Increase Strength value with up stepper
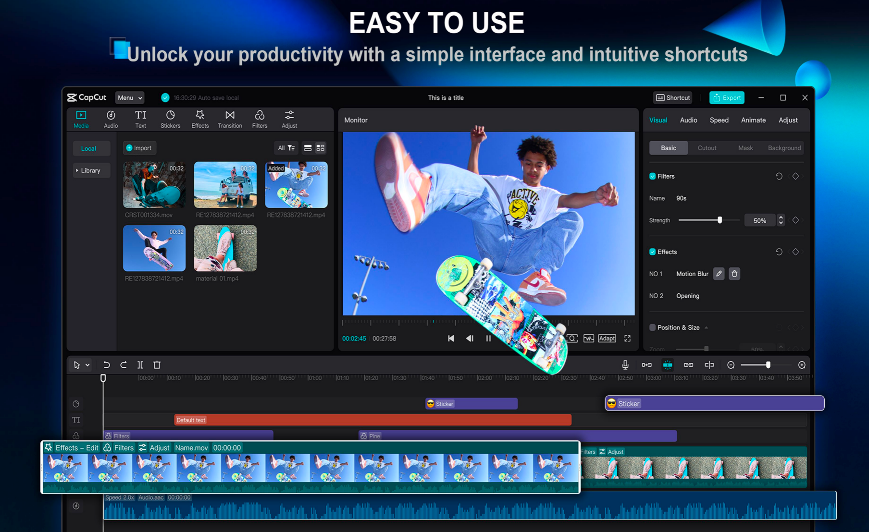This screenshot has height=532, width=869. [781, 217]
